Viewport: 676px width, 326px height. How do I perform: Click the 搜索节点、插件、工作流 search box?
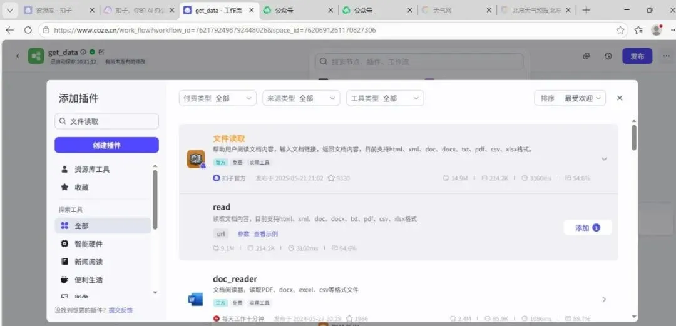tap(419, 62)
